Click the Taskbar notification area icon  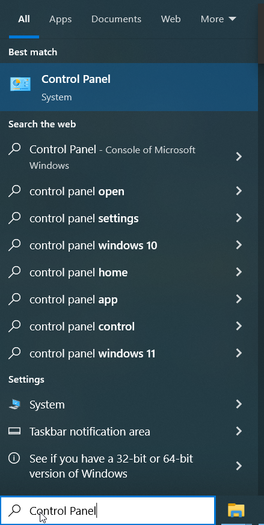pos(14,431)
